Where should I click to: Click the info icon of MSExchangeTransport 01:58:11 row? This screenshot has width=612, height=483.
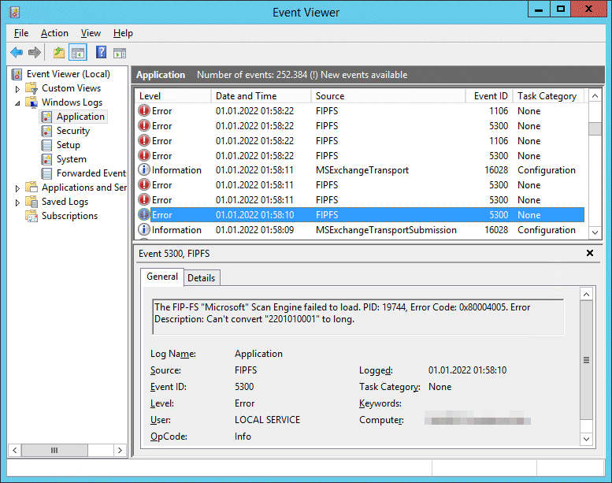144,170
